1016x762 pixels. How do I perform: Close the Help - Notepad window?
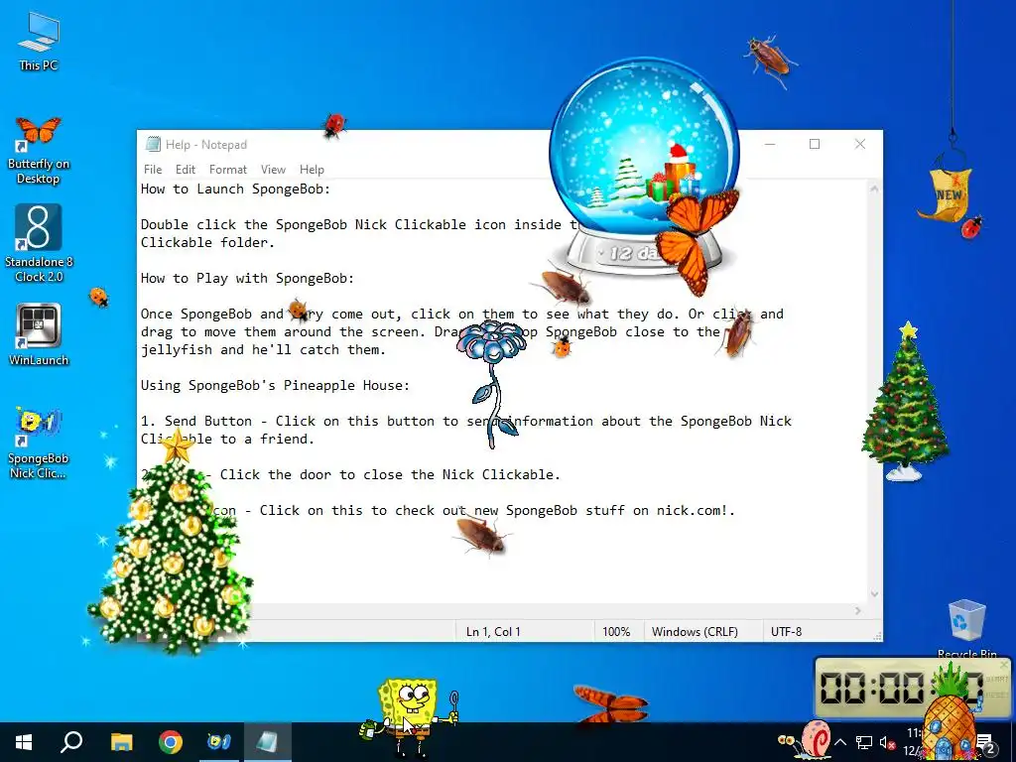[x=860, y=144]
